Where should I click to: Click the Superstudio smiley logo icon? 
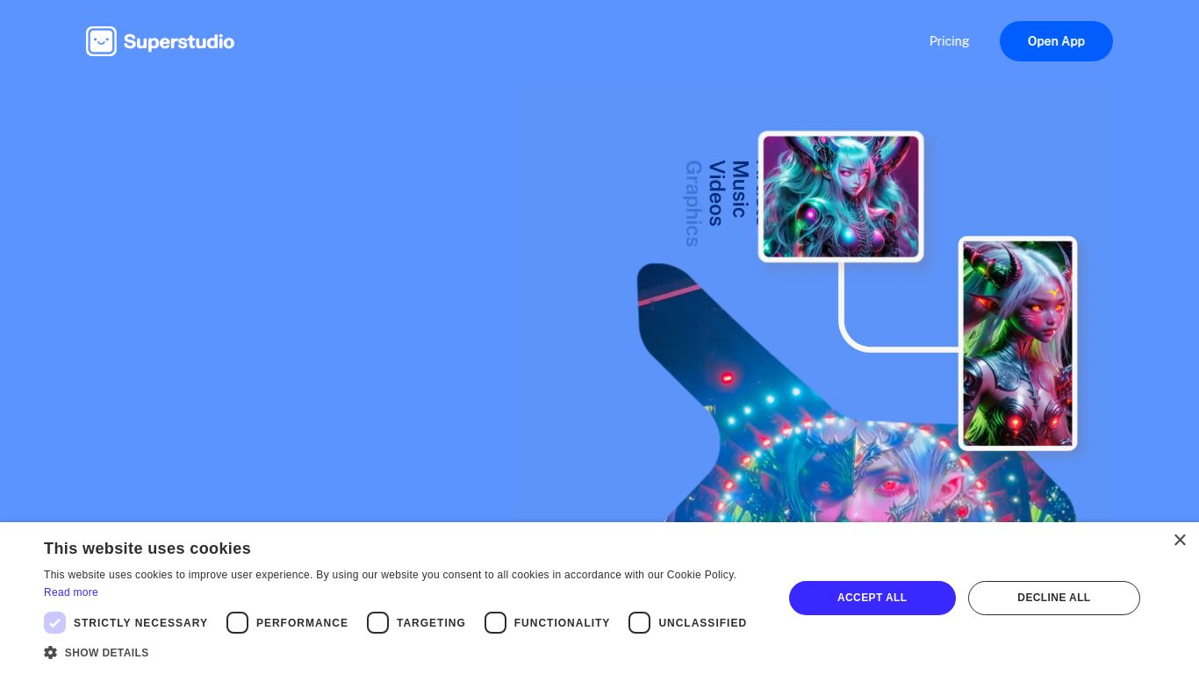(101, 41)
